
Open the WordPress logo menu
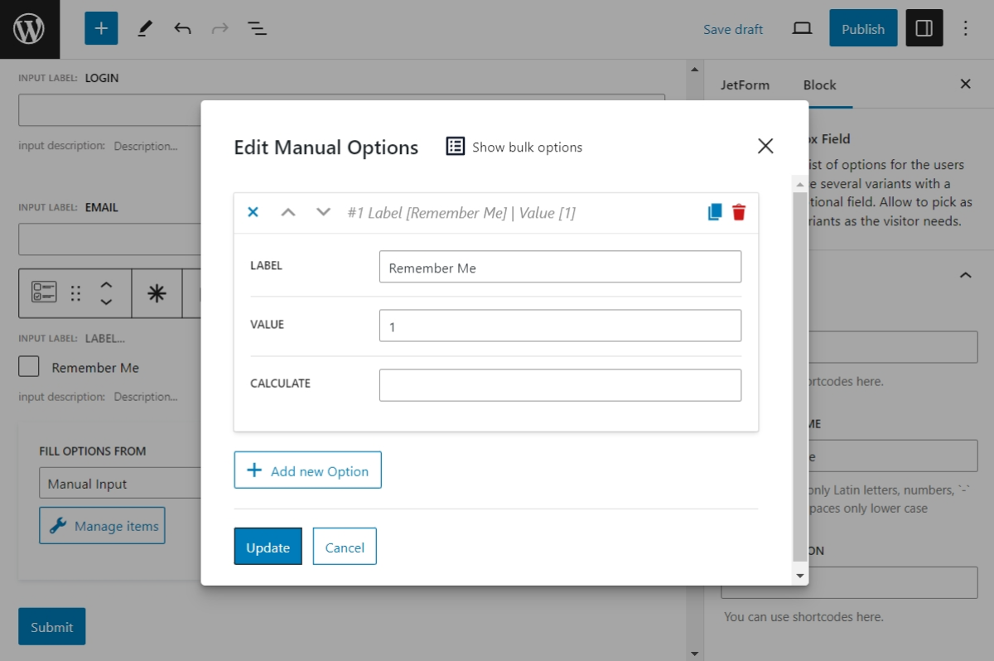coord(30,28)
